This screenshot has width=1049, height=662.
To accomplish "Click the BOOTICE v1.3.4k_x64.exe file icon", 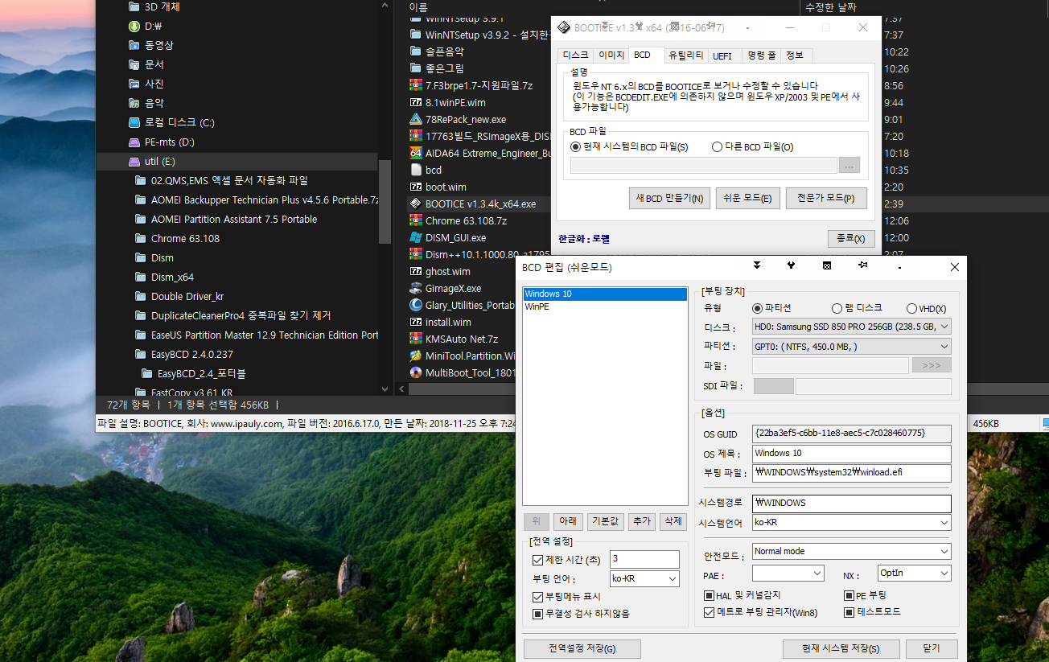I will (x=416, y=204).
